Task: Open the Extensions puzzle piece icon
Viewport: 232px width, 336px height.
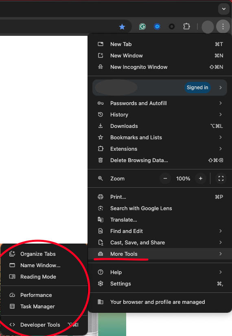Action: coord(186,26)
